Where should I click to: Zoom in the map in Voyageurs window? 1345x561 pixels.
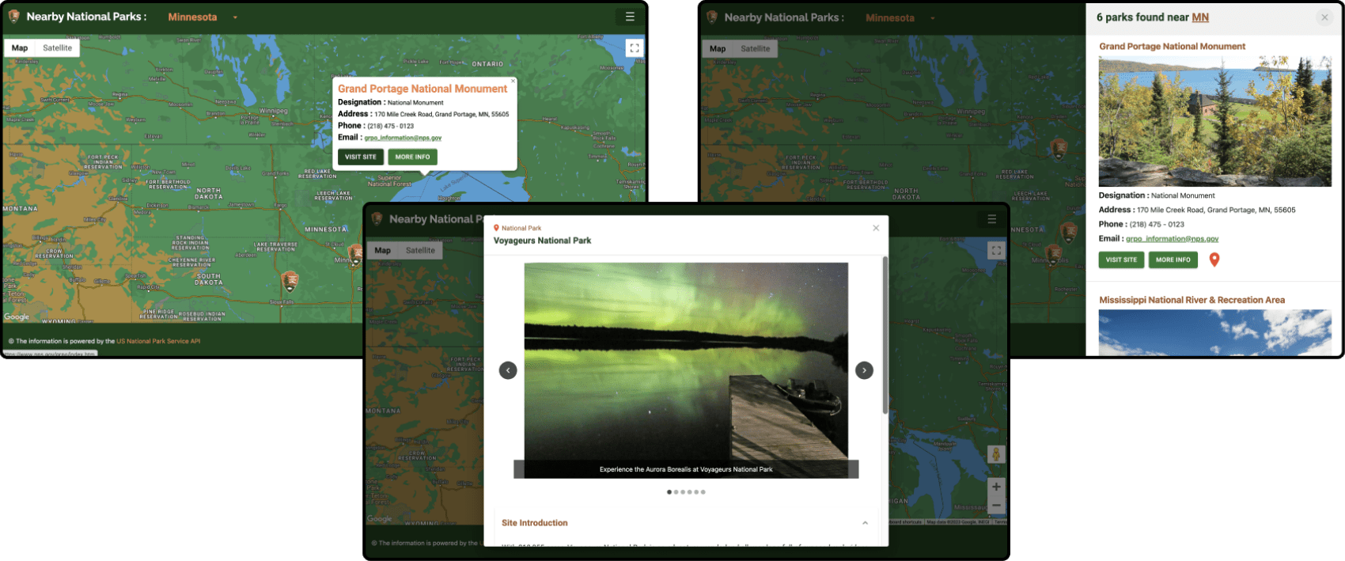pyautogui.click(x=996, y=487)
